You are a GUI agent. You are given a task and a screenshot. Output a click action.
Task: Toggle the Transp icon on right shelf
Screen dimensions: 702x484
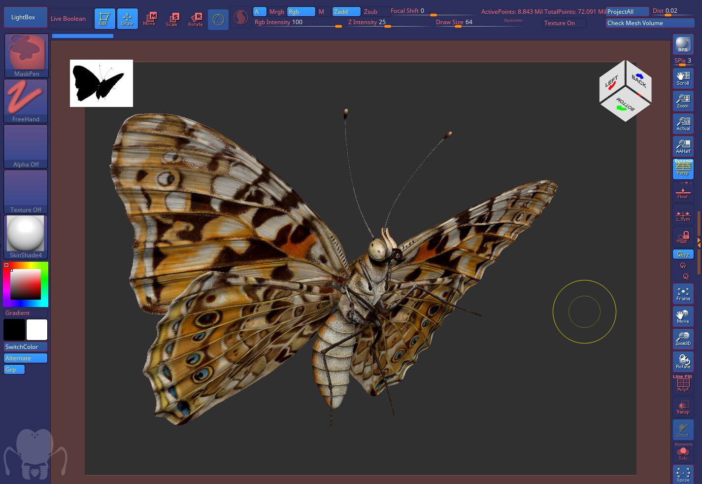point(683,406)
